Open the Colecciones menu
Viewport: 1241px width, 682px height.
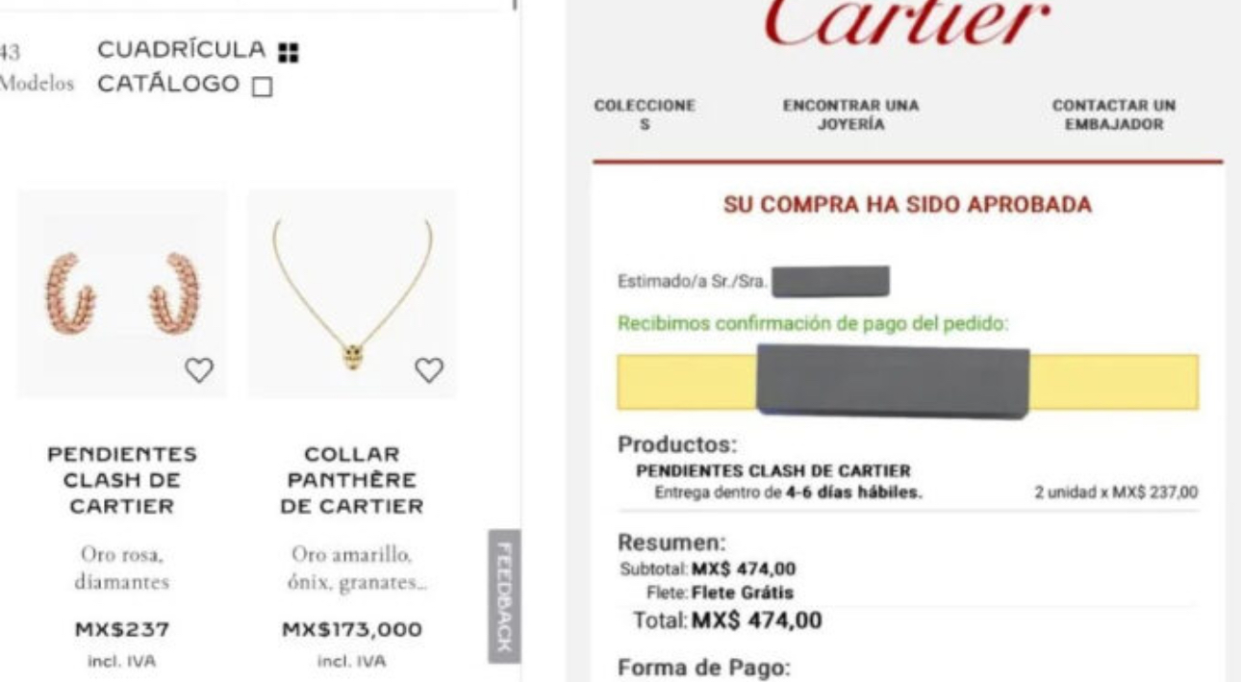click(x=644, y=114)
